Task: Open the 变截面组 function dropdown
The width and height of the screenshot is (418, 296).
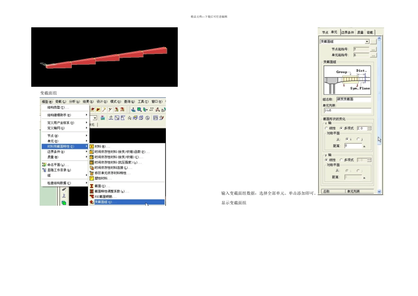Action: coord(367,42)
